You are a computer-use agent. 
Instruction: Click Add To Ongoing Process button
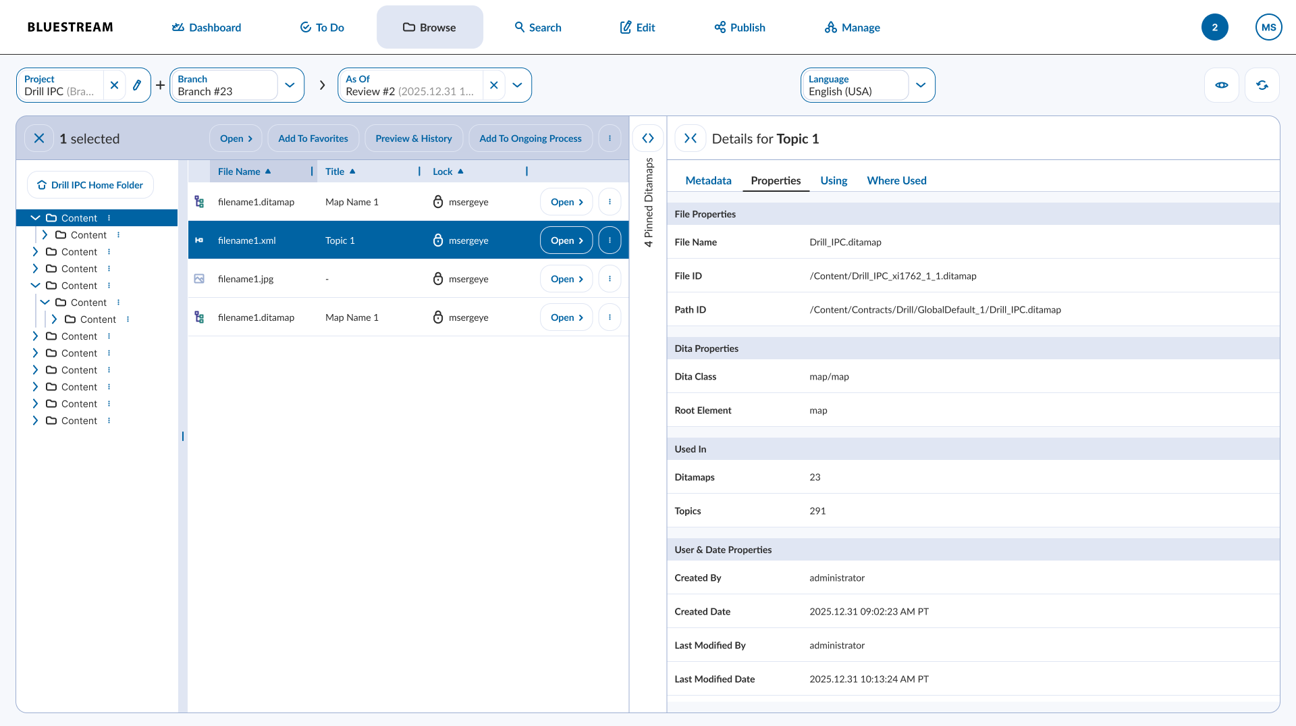531,138
